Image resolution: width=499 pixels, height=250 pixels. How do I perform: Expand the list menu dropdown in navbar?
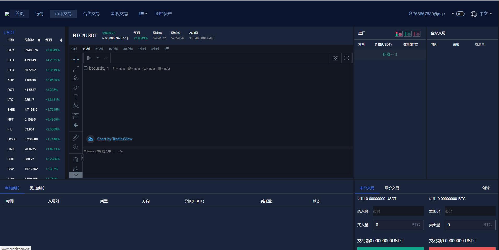(143, 14)
